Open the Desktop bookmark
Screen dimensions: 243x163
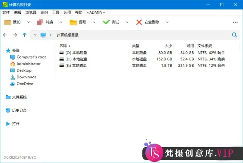(x=21, y=70)
